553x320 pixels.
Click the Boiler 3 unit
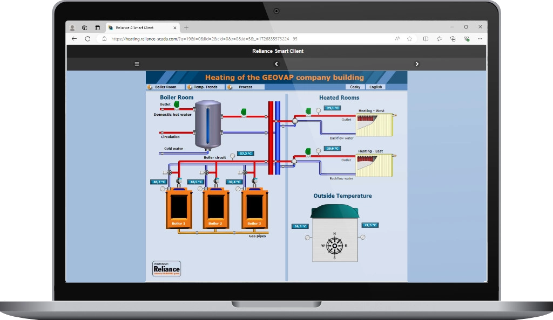click(254, 208)
